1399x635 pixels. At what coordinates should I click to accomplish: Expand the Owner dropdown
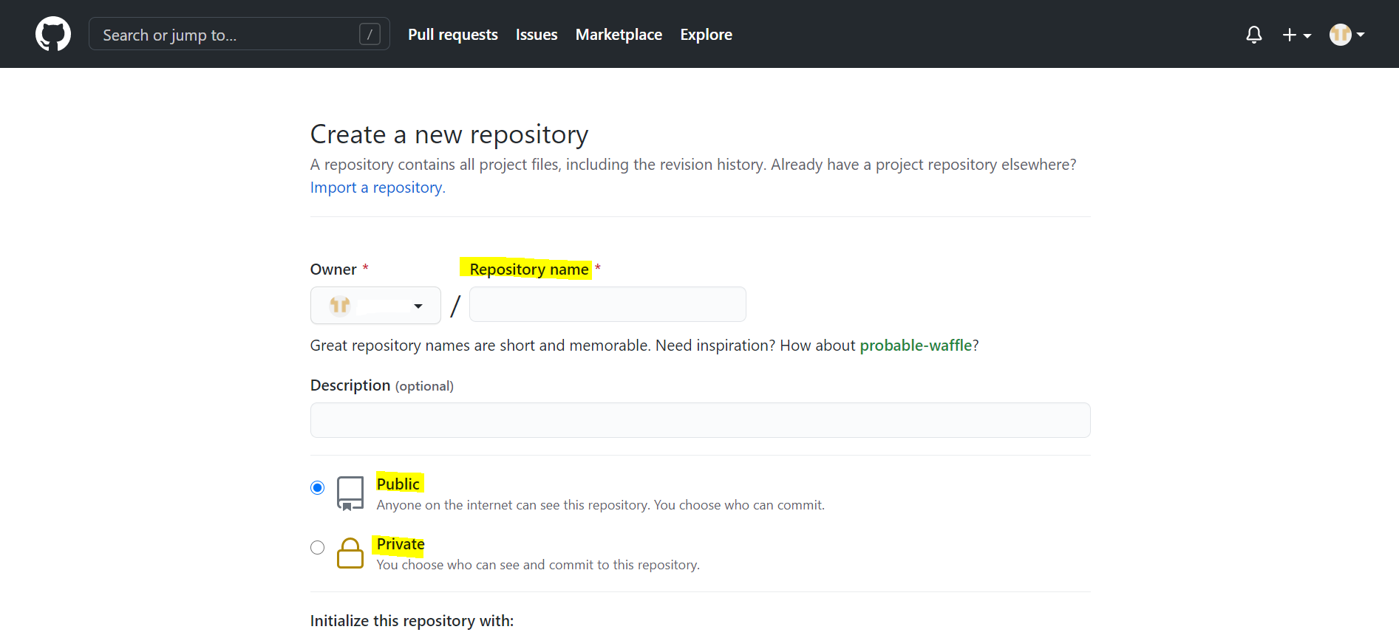tap(375, 305)
